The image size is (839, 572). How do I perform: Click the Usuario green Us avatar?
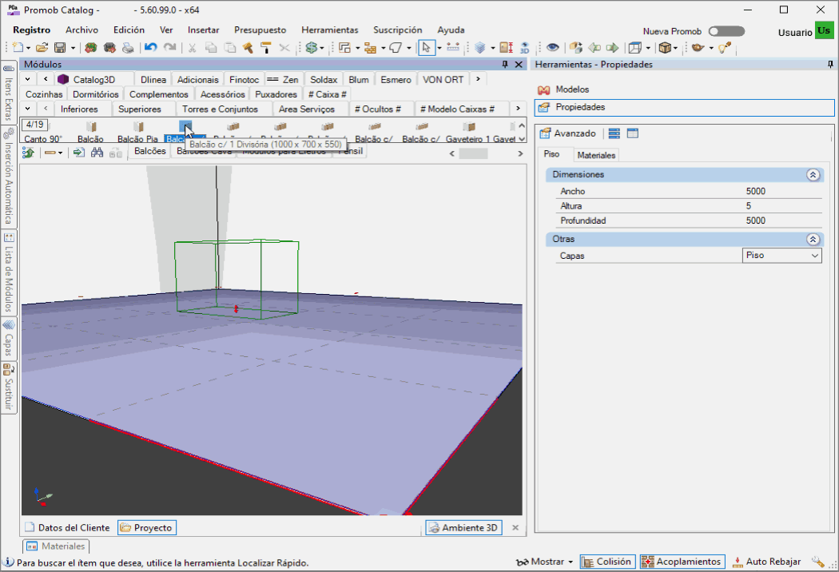pos(824,31)
